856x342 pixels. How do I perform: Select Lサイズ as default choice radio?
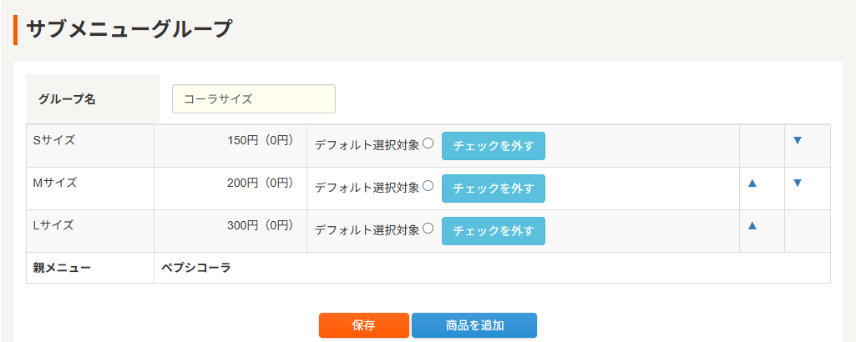[x=428, y=228]
